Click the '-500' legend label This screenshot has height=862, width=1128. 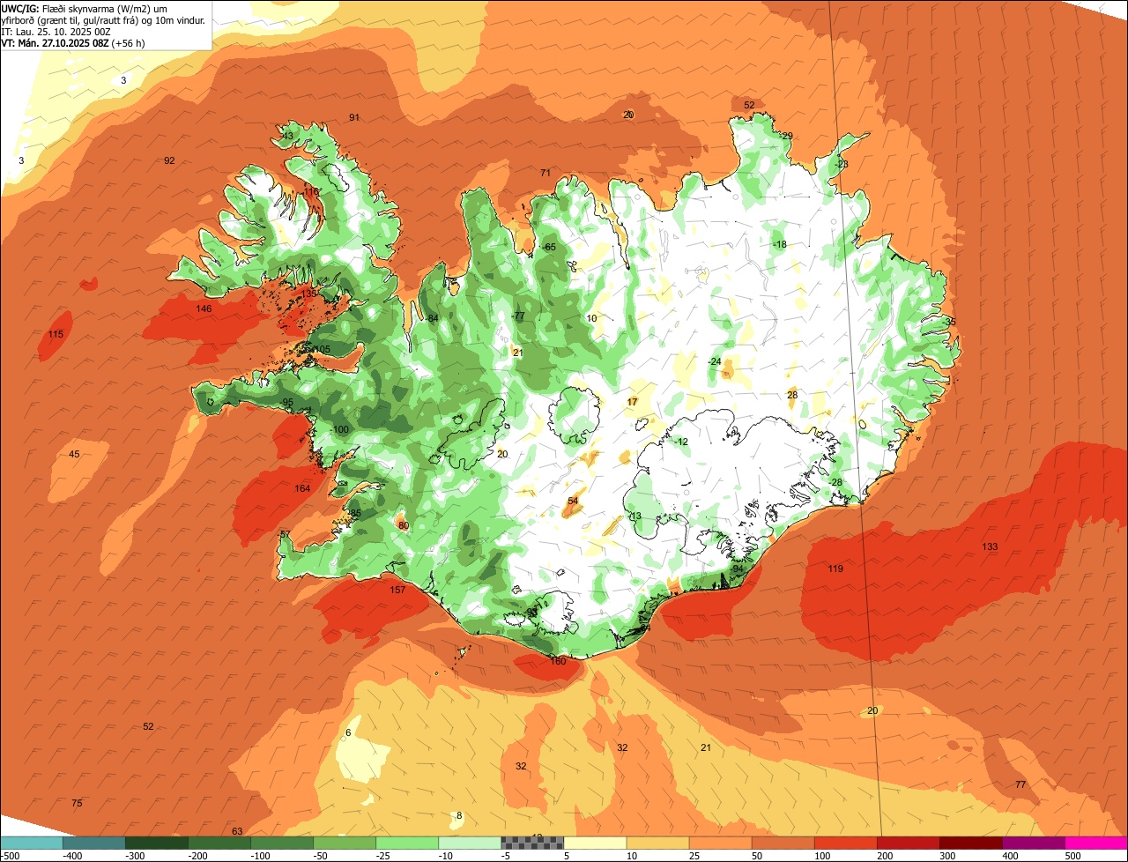pyautogui.click(x=11, y=856)
